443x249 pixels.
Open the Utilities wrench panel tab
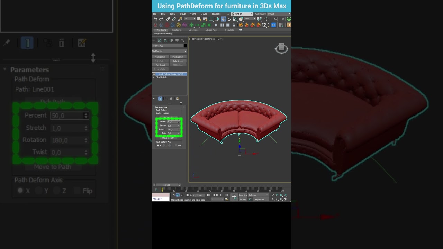point(183,40)
